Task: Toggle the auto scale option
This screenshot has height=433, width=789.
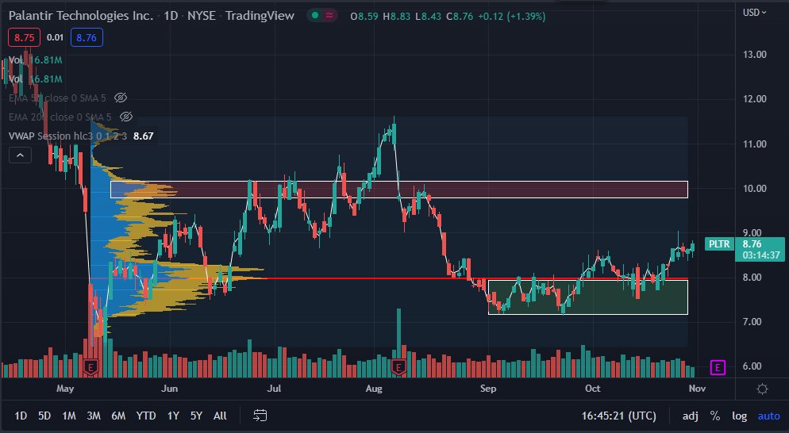Action: [x=769, y=416]
